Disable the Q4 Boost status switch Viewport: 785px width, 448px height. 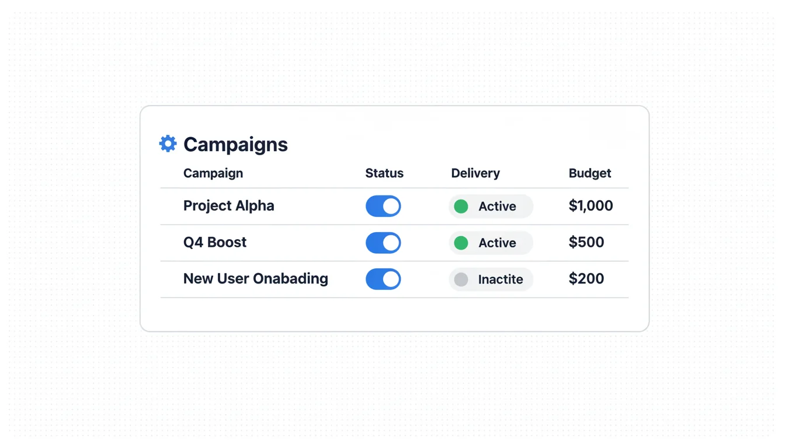point(383,243)
